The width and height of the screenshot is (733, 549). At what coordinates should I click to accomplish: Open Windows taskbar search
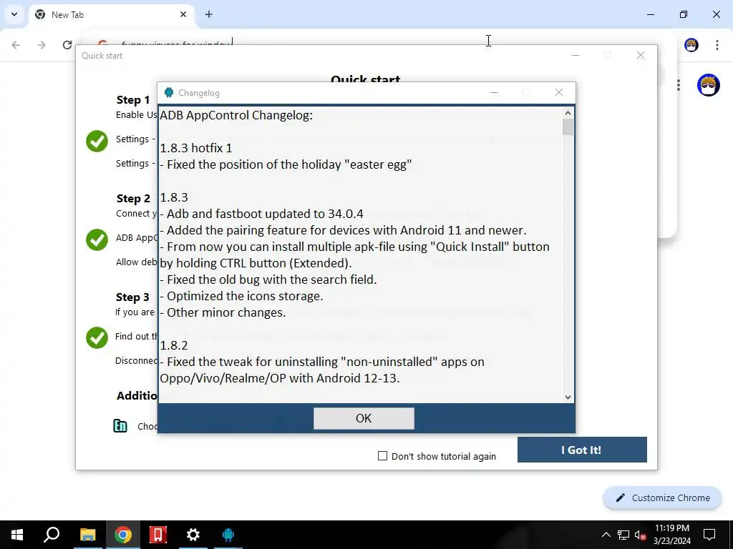click(52, 535)
